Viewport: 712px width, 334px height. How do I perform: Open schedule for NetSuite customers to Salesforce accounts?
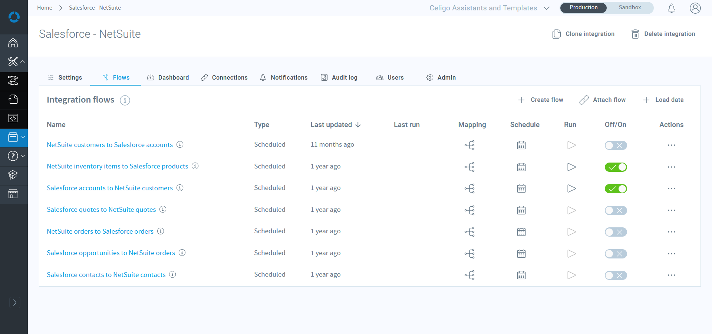[x=521, y=145]
